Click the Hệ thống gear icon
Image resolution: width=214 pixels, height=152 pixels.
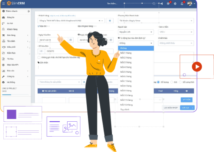pyautogui.click(x=3, y=82)
